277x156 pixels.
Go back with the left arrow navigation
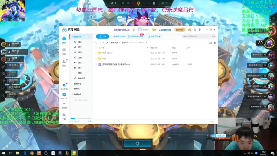(x=96, y=43)
